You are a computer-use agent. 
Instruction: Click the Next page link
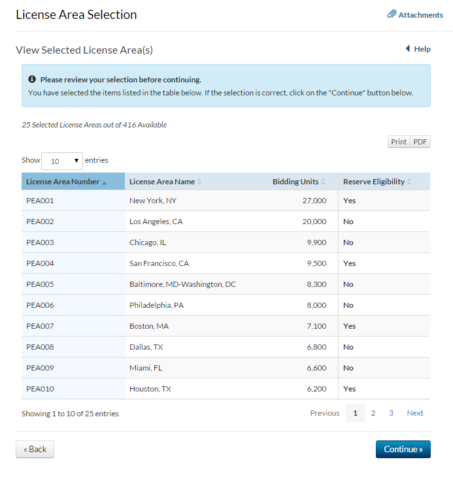pos(415,413)
